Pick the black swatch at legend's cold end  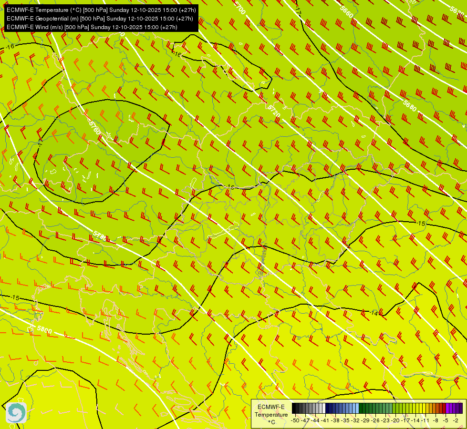click(294, 409)
